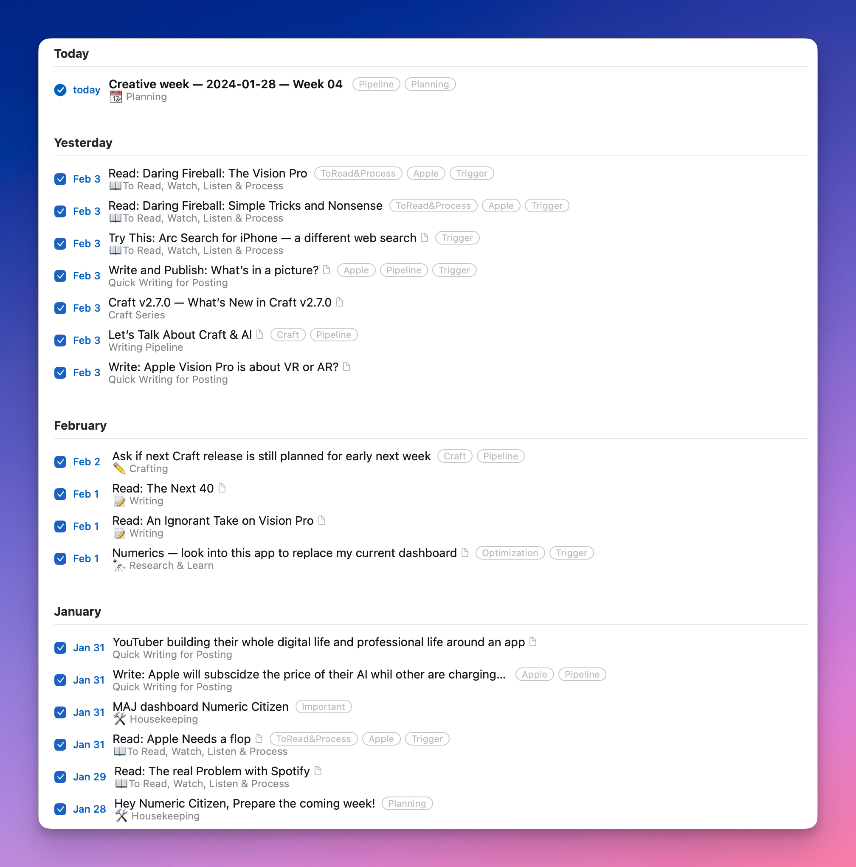Click calendar Planning project icon under Creative week

click(x=116, y=97)
